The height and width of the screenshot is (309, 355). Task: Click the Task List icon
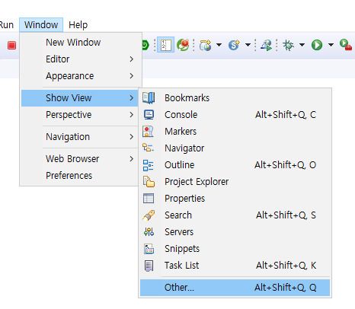click(x=149, y=266)
